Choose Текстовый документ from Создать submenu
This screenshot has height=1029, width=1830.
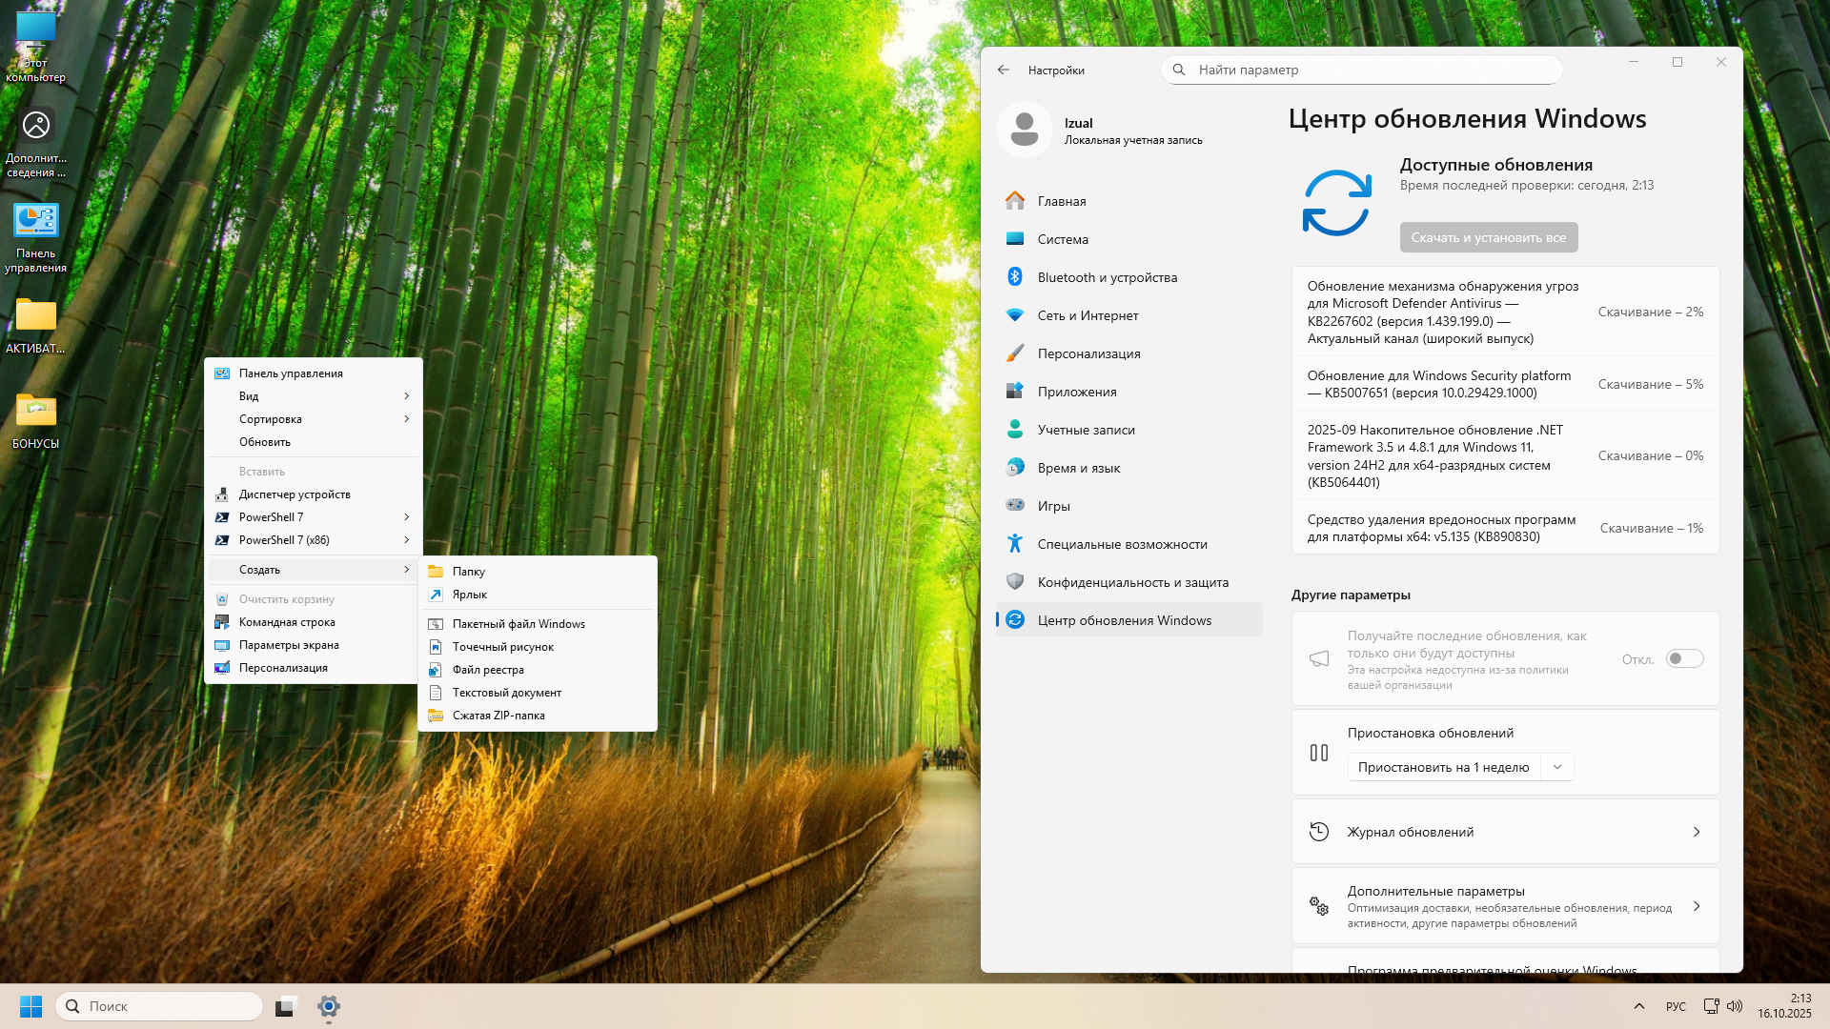point(506,693)
